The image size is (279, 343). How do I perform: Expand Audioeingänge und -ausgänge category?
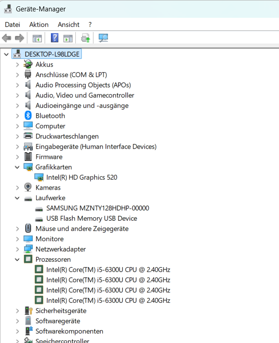click(17, 106)
